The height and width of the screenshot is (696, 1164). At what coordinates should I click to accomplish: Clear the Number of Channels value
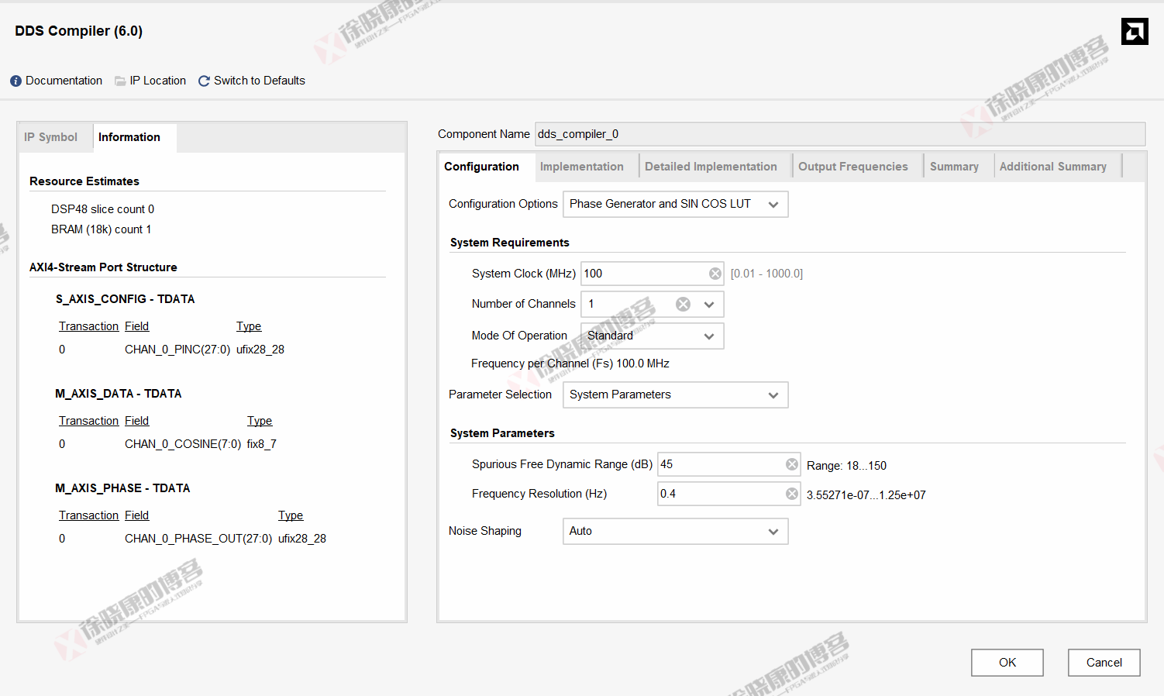tap(683, 305)
